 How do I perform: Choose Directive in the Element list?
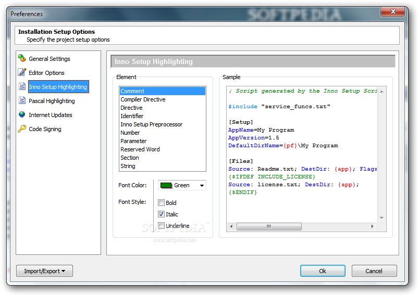pyautogui.click(x=163, y=108)
